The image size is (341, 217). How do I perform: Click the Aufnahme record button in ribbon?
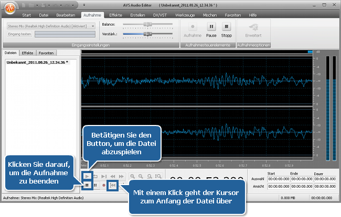tap(193, 30)
